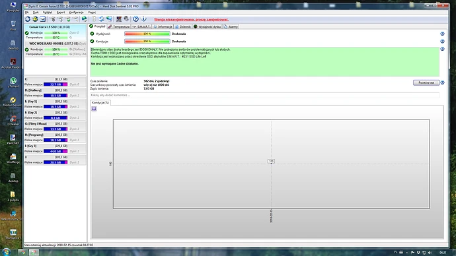Select the Dziennik tab

[x=182, y=26]
